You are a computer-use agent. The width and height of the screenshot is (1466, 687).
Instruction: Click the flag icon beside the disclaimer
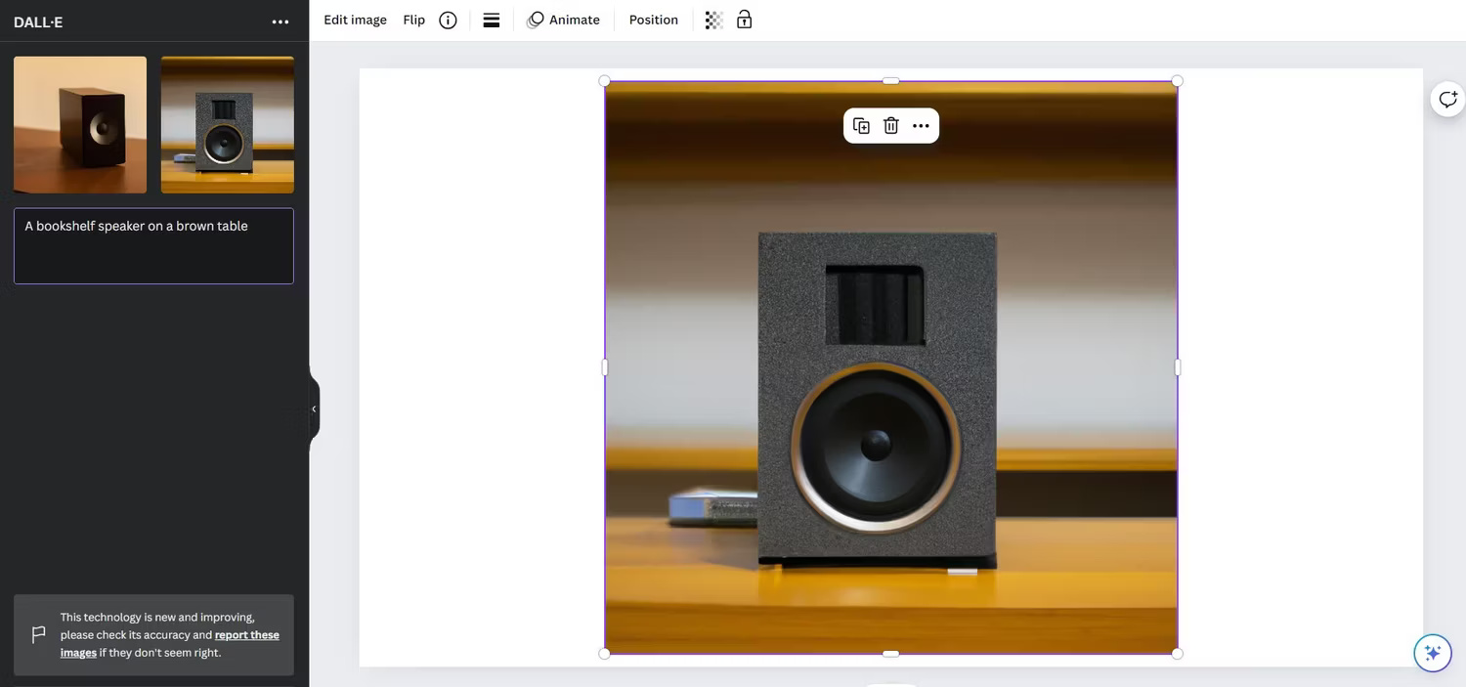(x=39, y=634)
